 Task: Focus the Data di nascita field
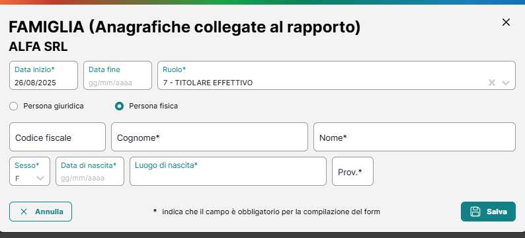pyautogui.click(x=90, y=171)
